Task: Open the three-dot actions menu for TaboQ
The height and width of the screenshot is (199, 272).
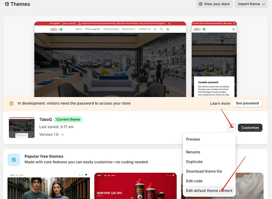Action: pyautogui.click(x=232, y=128)
